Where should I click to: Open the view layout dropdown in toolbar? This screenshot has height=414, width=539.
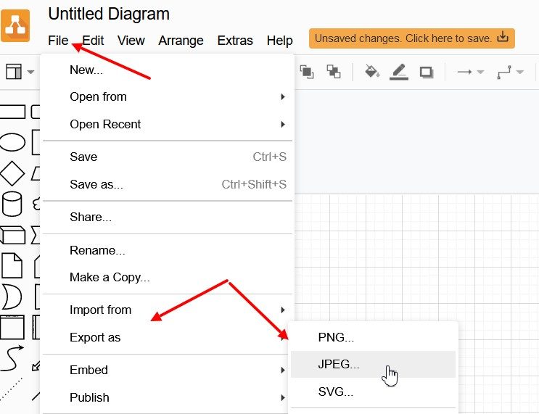tap(20, 72)
